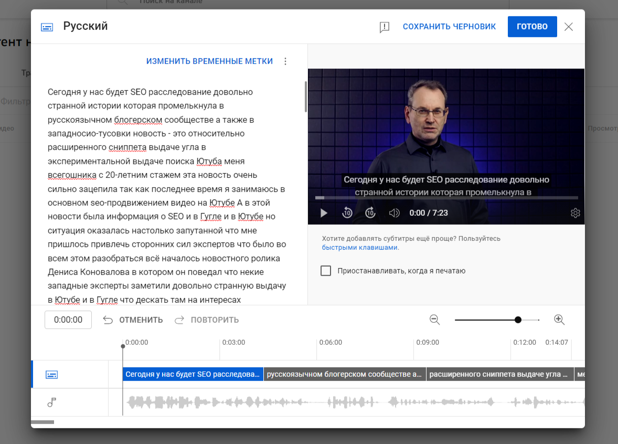Click the ГОТОВО button

point(532,26)
